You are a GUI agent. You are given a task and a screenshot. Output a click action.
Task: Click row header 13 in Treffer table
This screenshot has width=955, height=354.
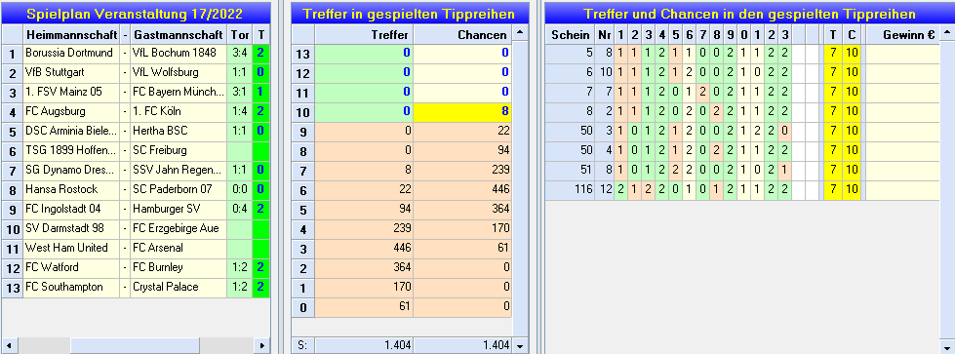click(x=302, y=53)
